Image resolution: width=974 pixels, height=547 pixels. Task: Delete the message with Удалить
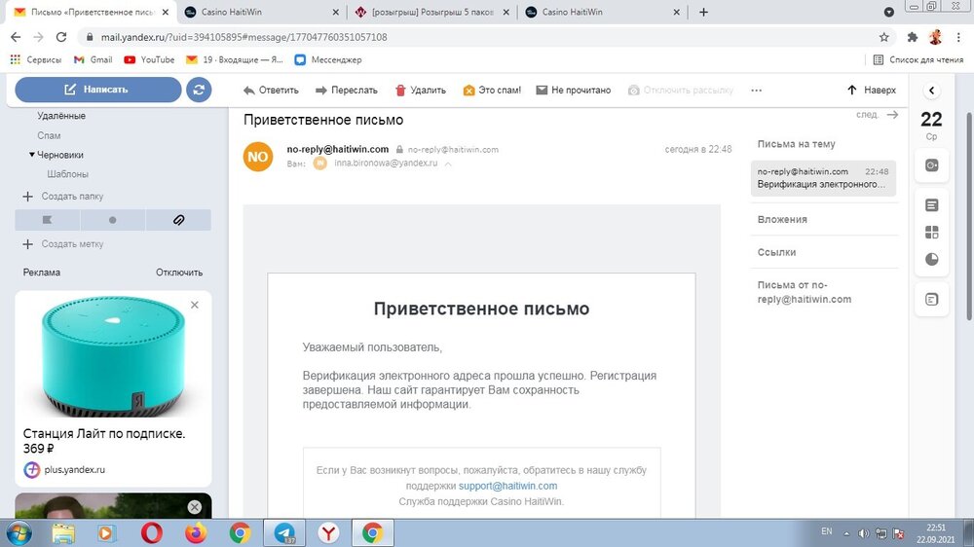tap(421, 90)
